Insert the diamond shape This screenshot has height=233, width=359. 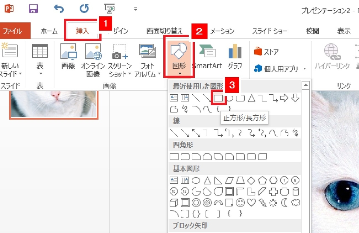pos(251,181)
